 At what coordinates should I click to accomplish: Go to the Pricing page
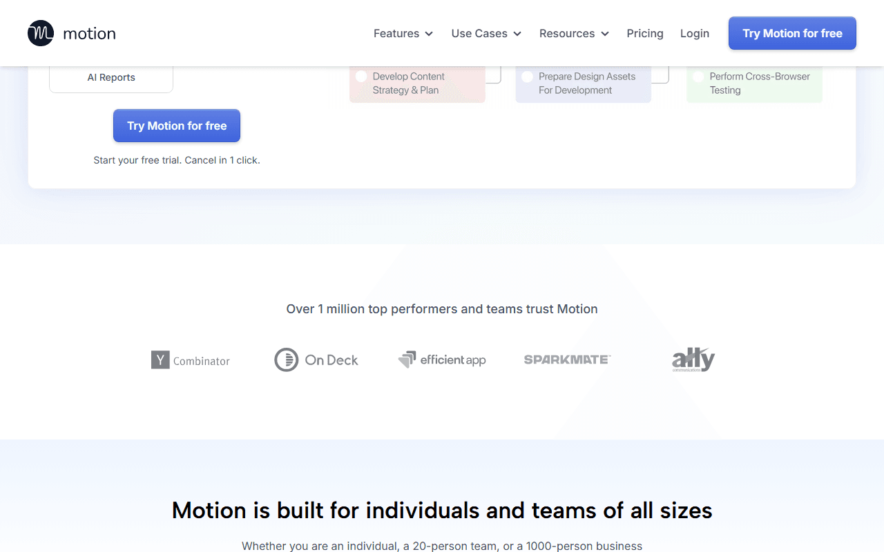[645, 33]
